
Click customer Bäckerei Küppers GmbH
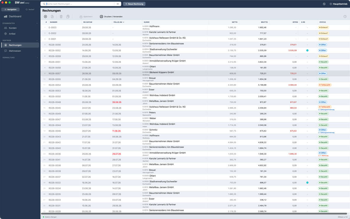(x=161, y=72)
